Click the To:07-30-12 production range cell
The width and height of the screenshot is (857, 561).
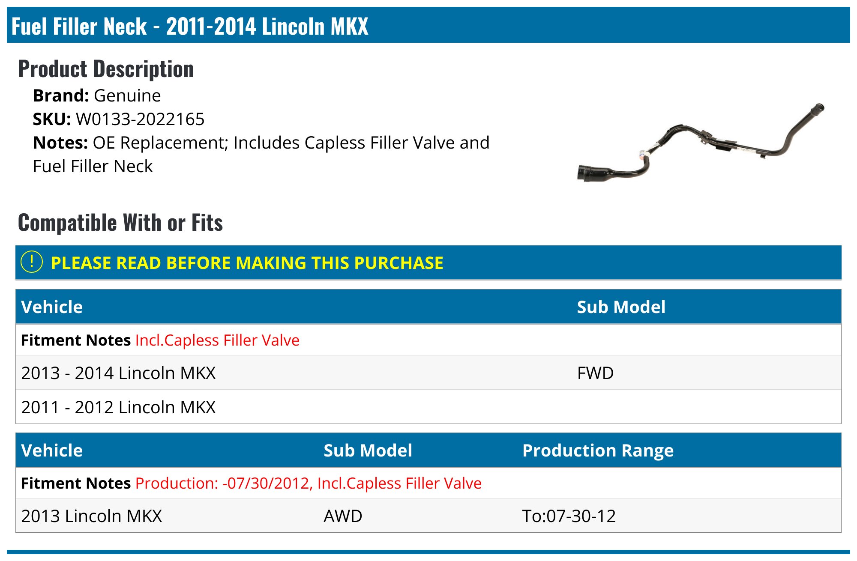tap(569, 516)
